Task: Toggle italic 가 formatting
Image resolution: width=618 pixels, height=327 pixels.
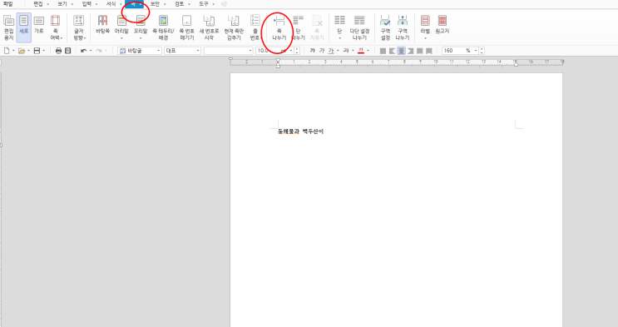Action: tap(322, 51)
